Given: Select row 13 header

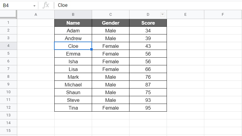Looking at the screenshot, I should point(8,115).
